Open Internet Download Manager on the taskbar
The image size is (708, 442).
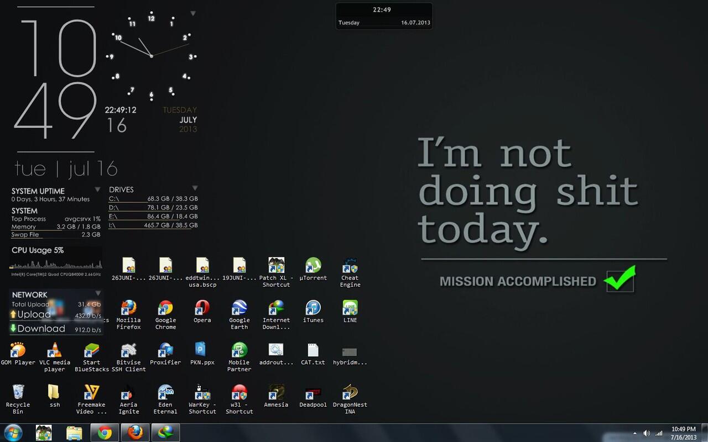point(165,433)
